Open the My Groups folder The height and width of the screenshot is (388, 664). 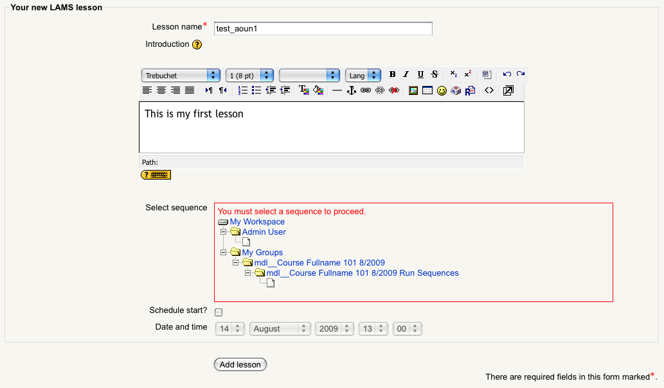[x=262, y=253]
